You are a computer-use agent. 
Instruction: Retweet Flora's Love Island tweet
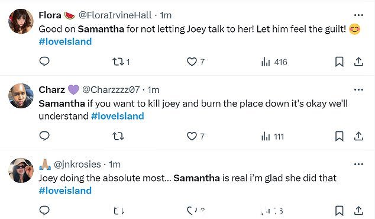click(121, 62)
